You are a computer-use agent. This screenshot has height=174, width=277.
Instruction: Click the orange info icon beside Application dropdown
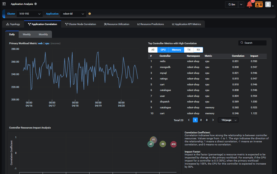click(90, 14)
